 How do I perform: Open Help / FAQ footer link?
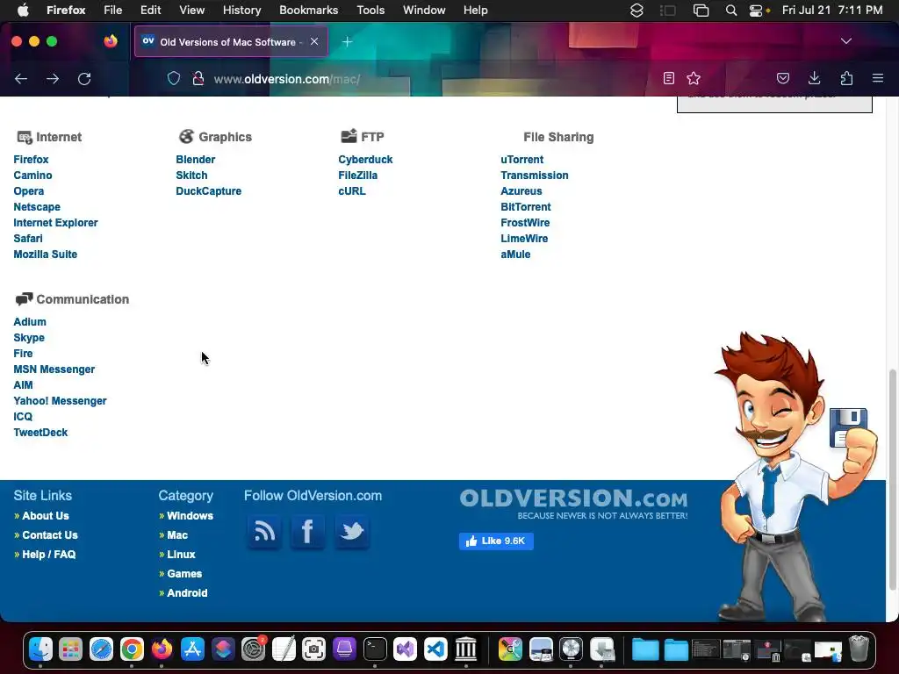click(x=49, y=555)
